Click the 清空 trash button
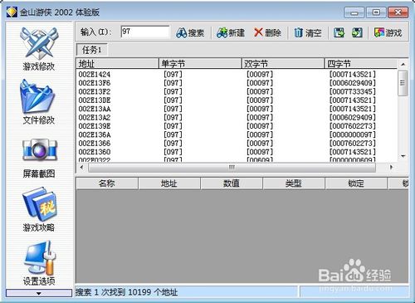The image size is (415, 303). [307, 32]
